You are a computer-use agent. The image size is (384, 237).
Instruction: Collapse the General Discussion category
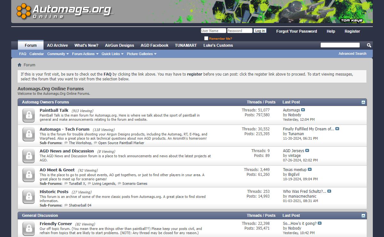363,216
